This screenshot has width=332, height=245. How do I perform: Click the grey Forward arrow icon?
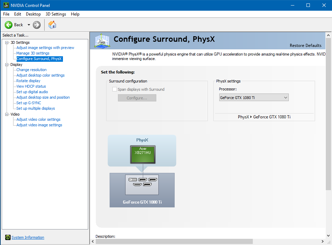pos(37,25)
